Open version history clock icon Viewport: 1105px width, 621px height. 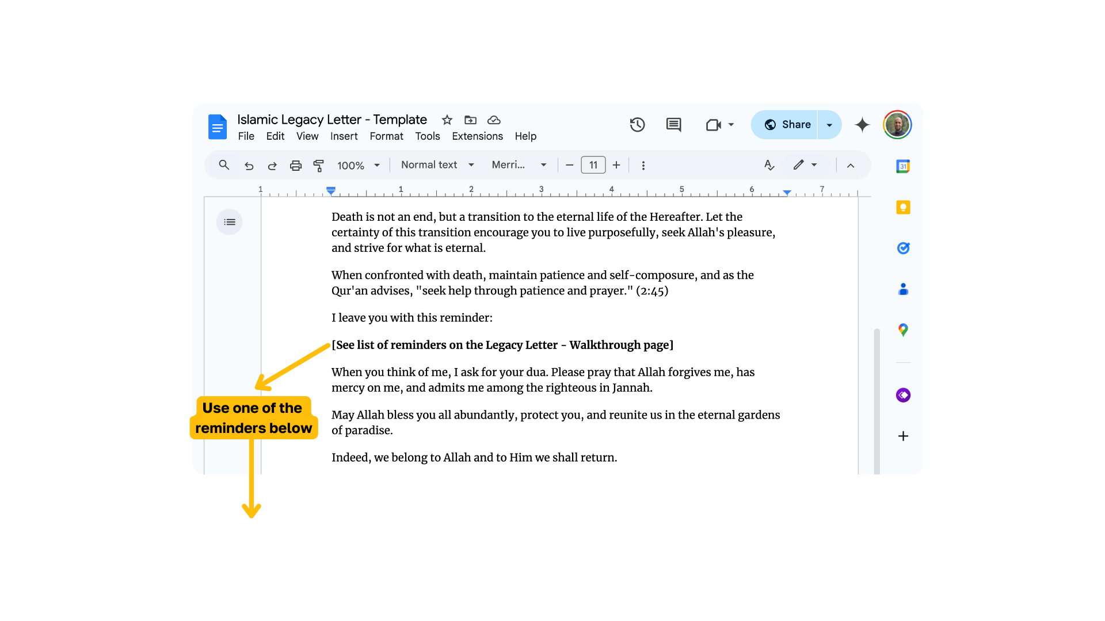tap(637, 125)
